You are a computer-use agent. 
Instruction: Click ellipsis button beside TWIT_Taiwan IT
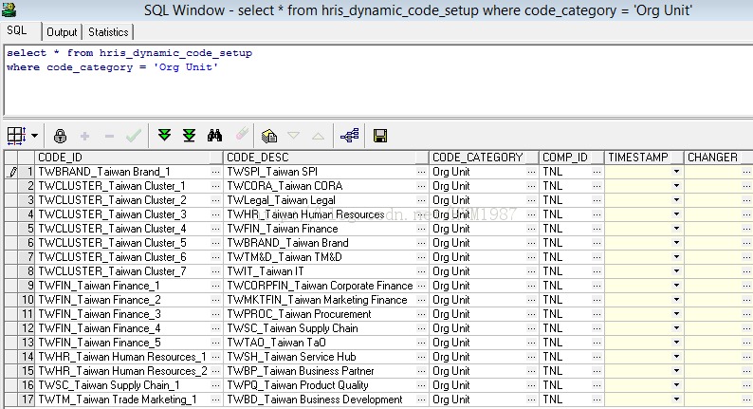pos(422,271)
